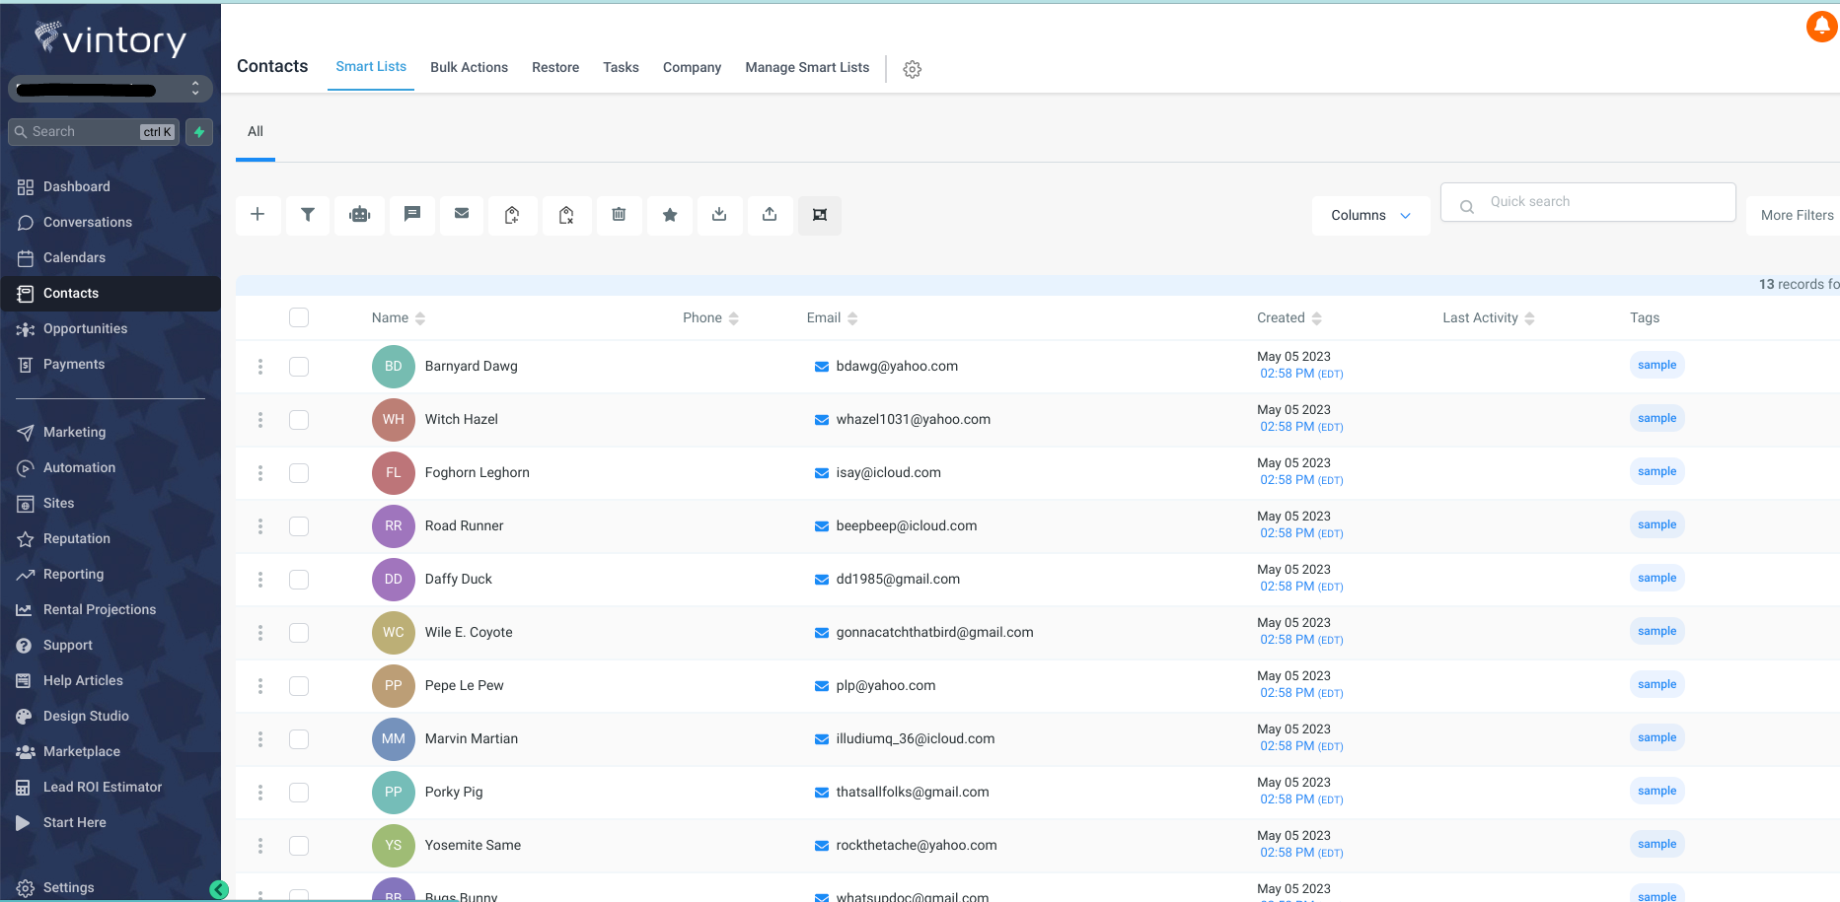The height and width of the screenshot is (902, 1840).
Task: Open row actions menu for Barnyard Dawg
Action: [260, 367]
